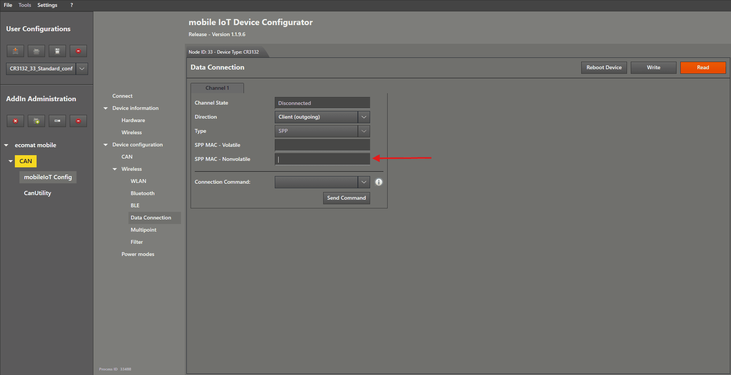Click the add folder icon with green plus
Screen dimensions: 731x375
[36, 121]
